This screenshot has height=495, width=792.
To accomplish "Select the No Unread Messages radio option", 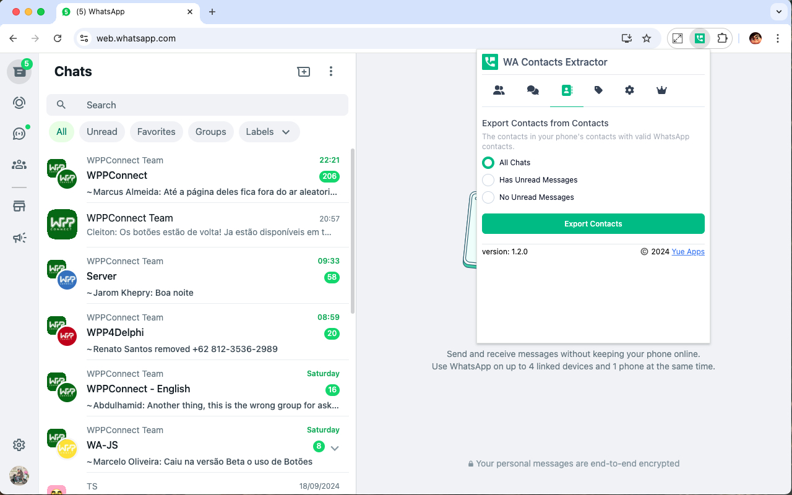I will click(488, 197).
